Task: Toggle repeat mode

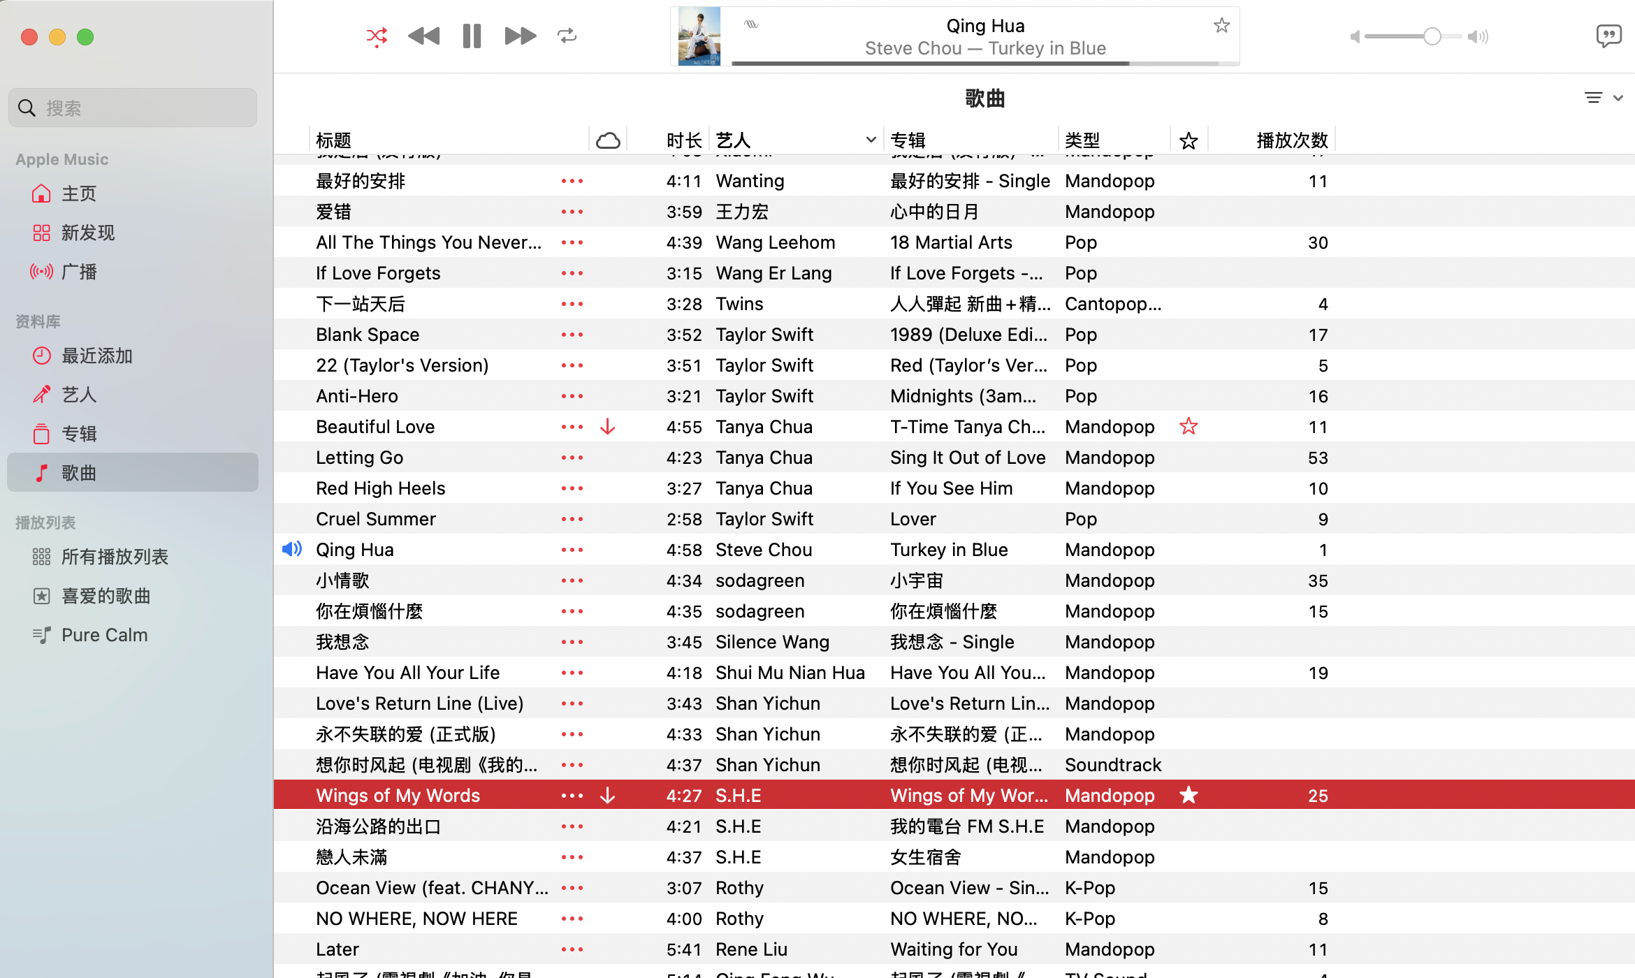Action: click(567, 36)
